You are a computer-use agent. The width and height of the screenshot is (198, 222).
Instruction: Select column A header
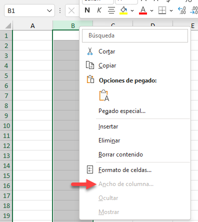click(x=32, y=25)
